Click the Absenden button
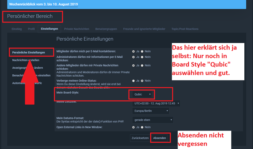 pyautogui.click(x=160, y=138)
